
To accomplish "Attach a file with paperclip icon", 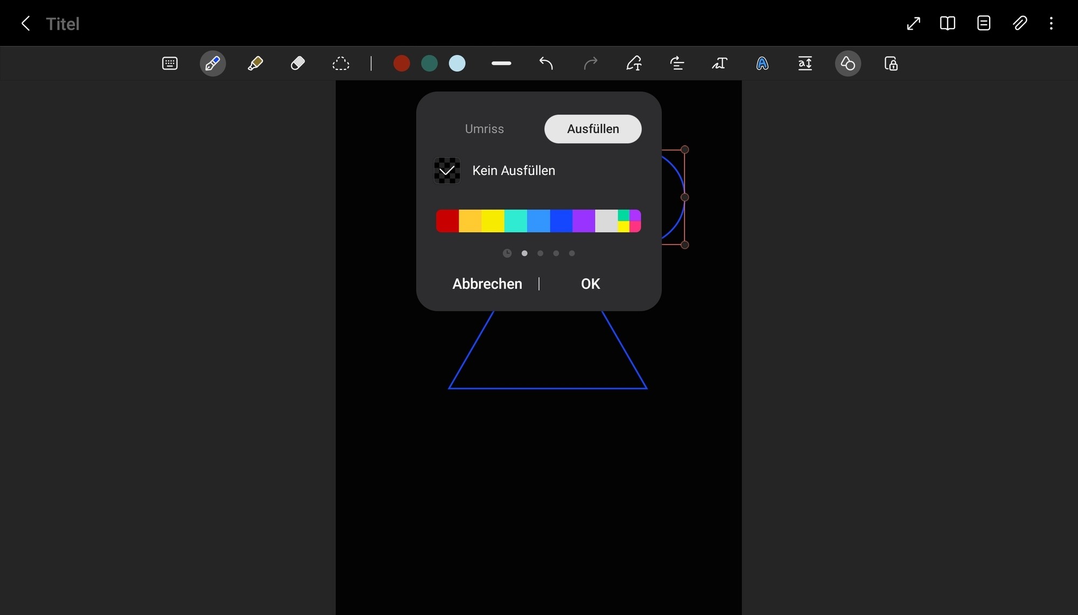I will [1020, 23].
